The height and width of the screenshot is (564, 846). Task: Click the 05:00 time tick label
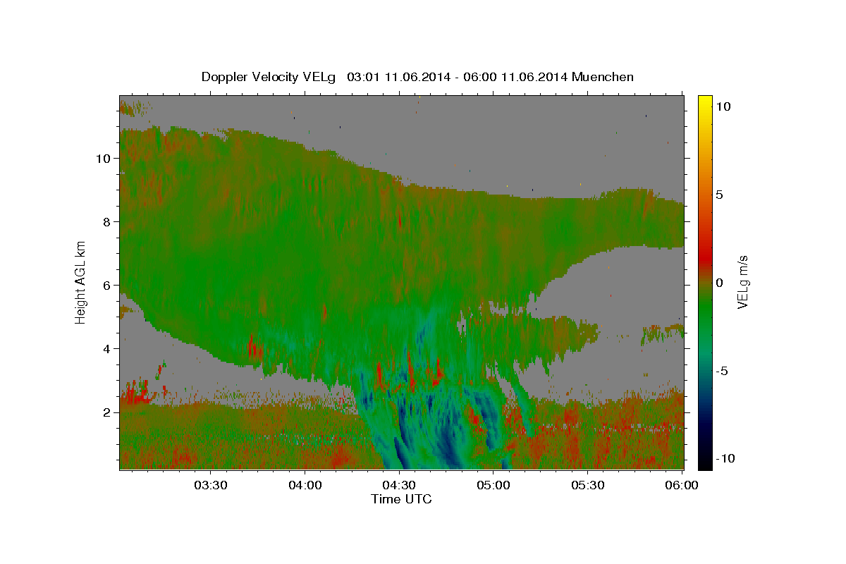493,485
